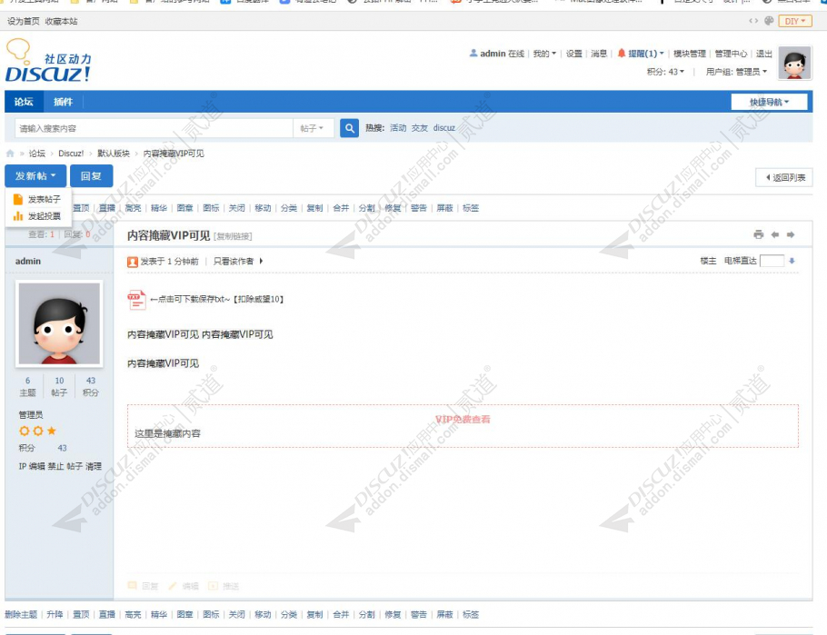Click the VIP免费查看 link
Screen dimensions: 827x635
click(463, 420)
